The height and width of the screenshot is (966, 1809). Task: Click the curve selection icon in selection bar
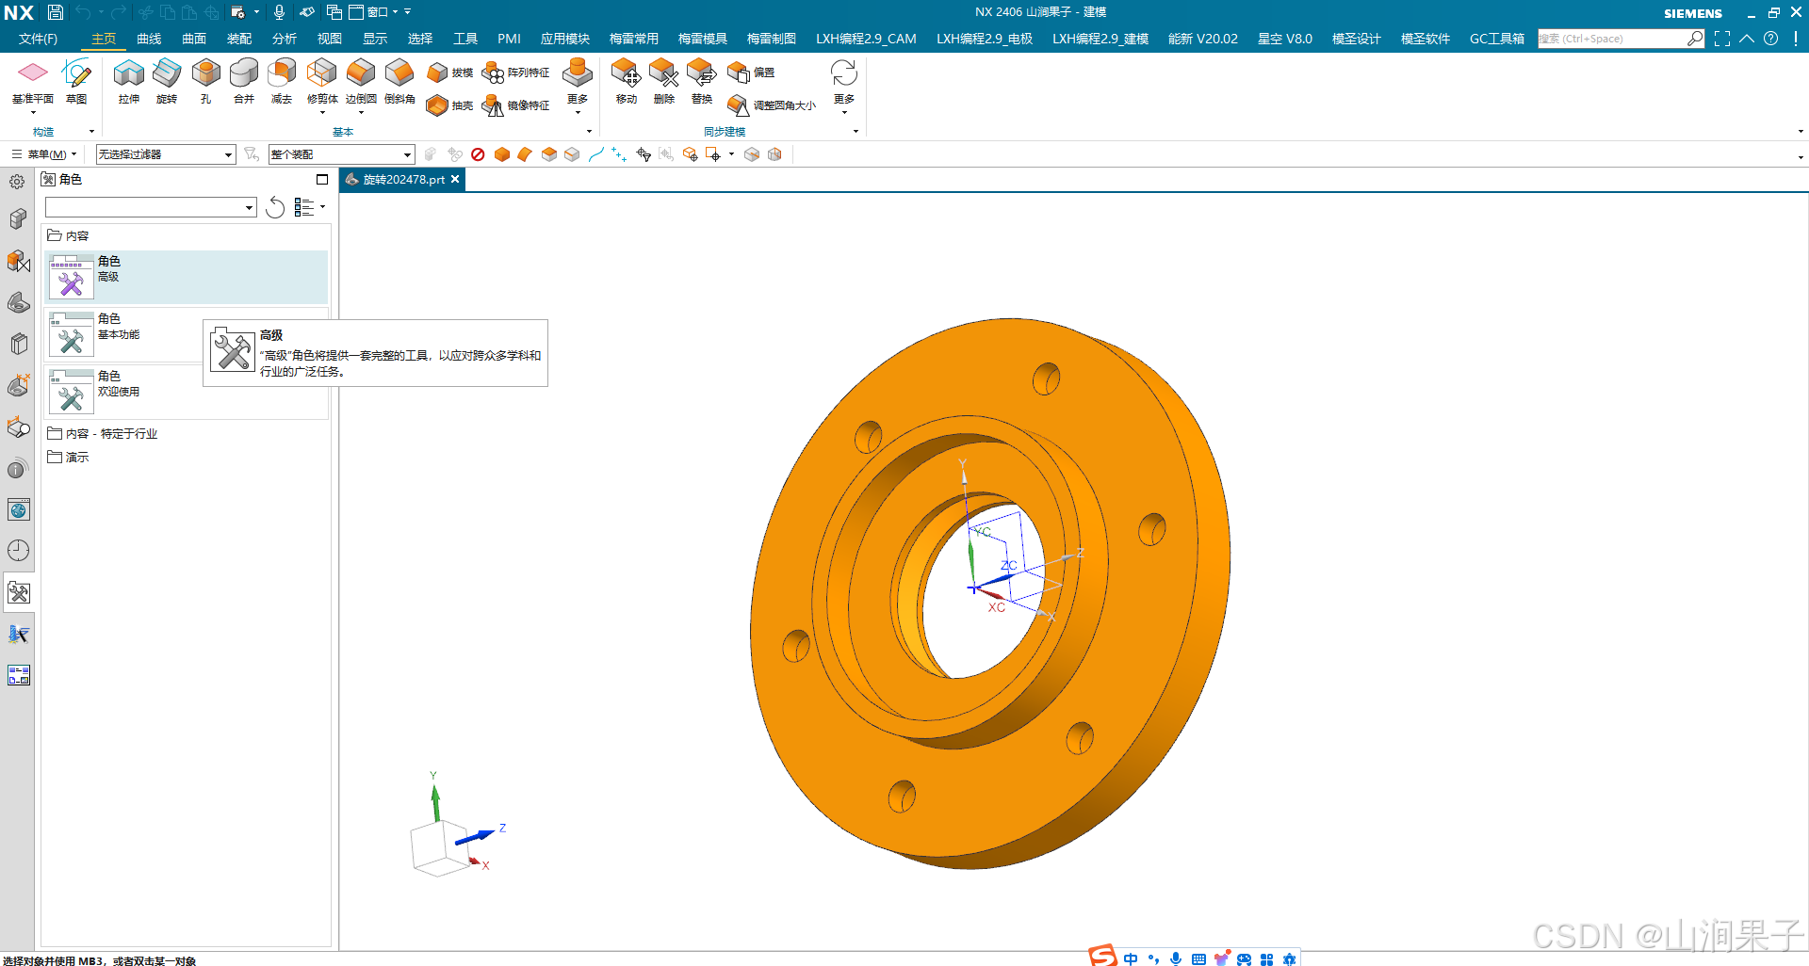595,154
